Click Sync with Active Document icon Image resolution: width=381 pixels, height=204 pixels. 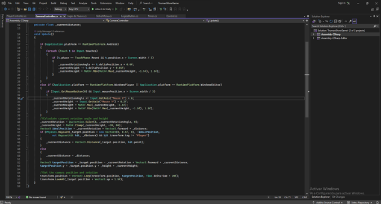[327, 21]
